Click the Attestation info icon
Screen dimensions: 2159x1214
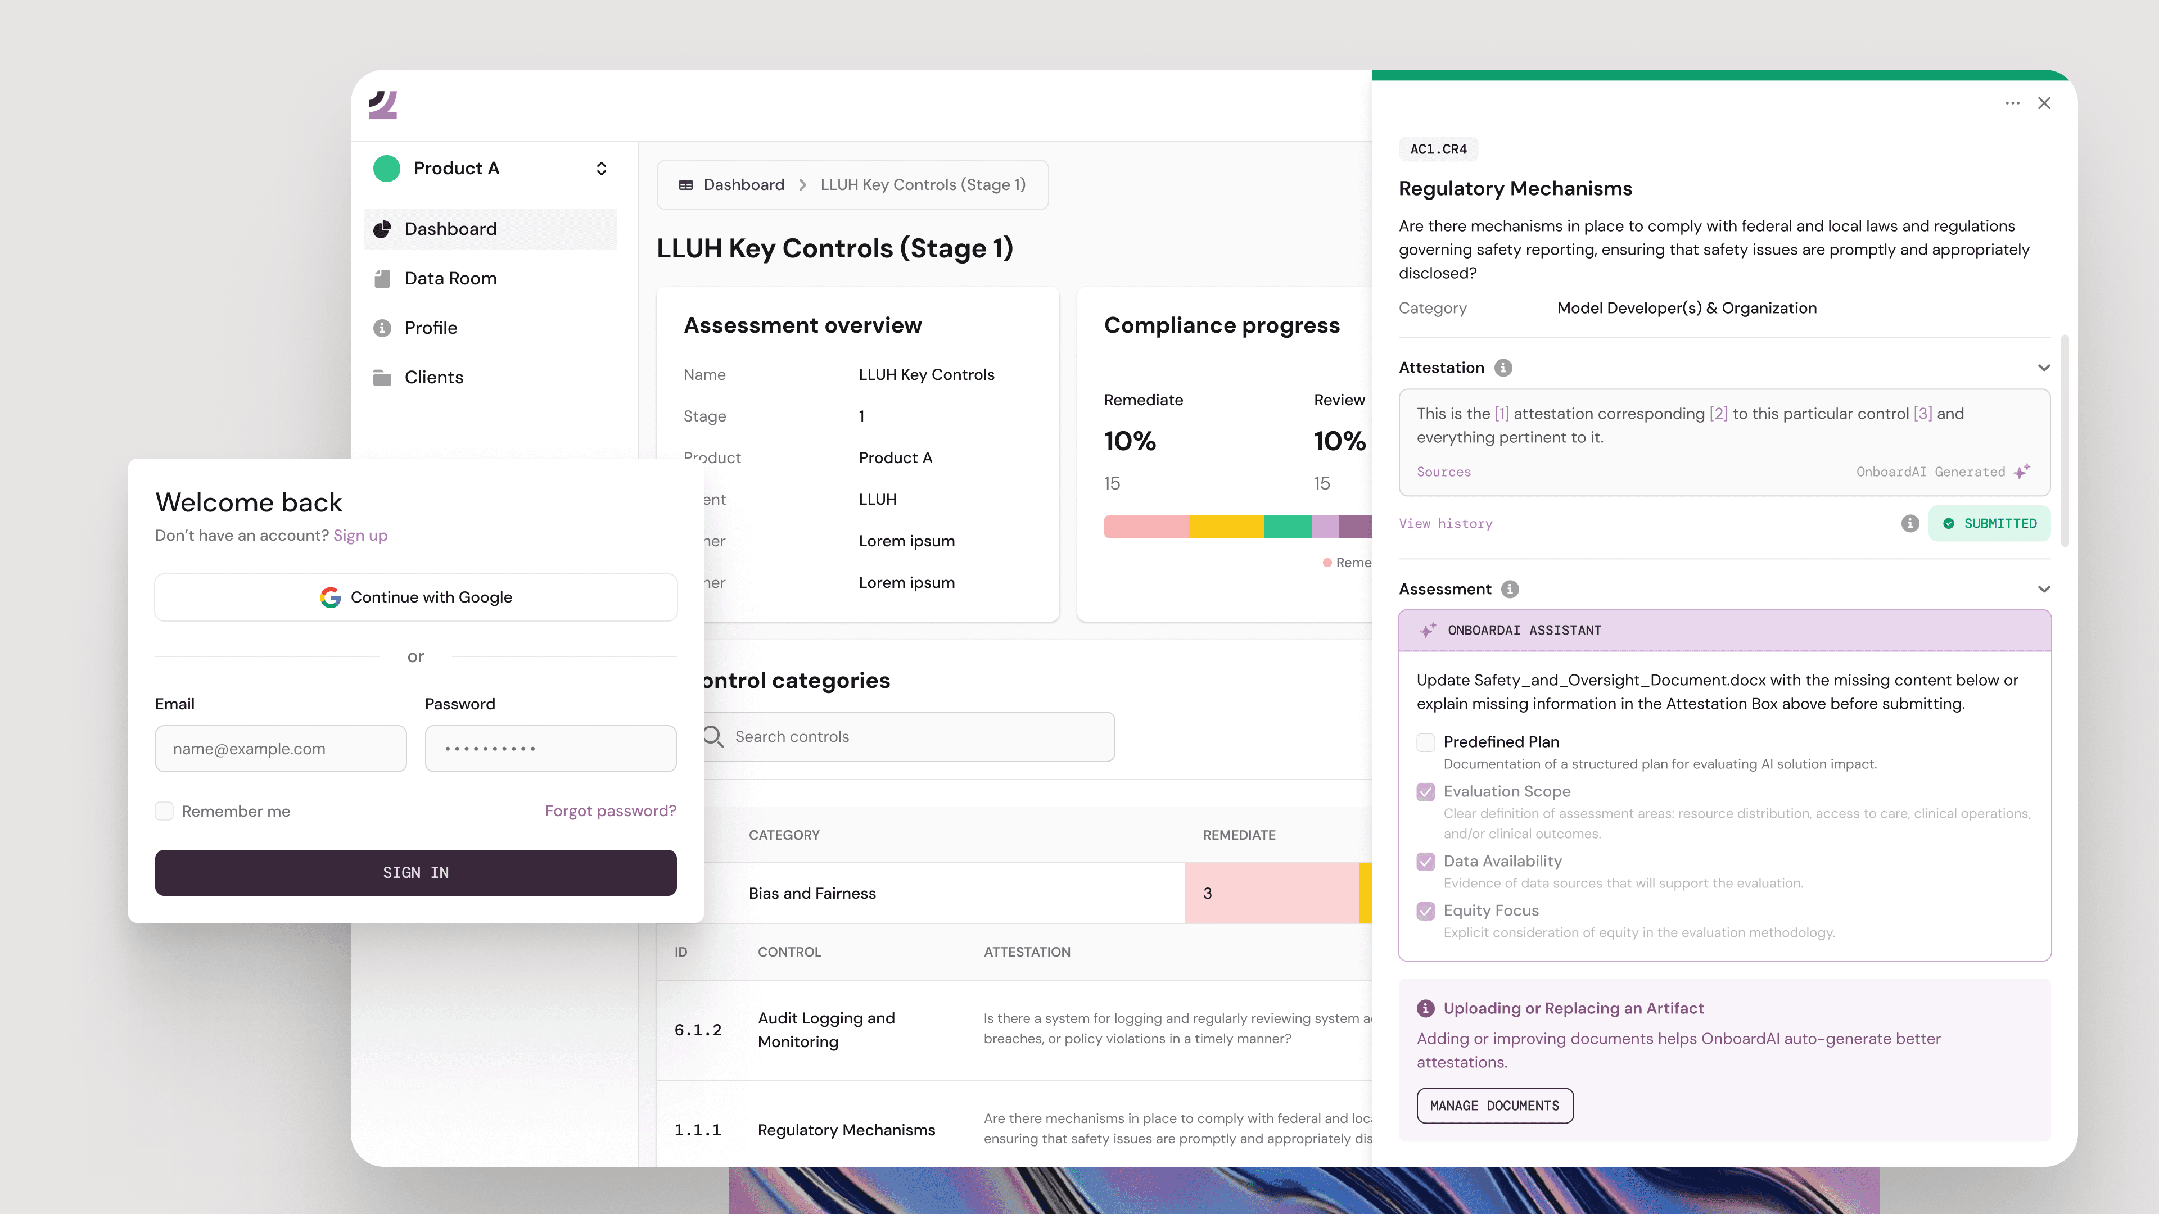(1503, 368)
